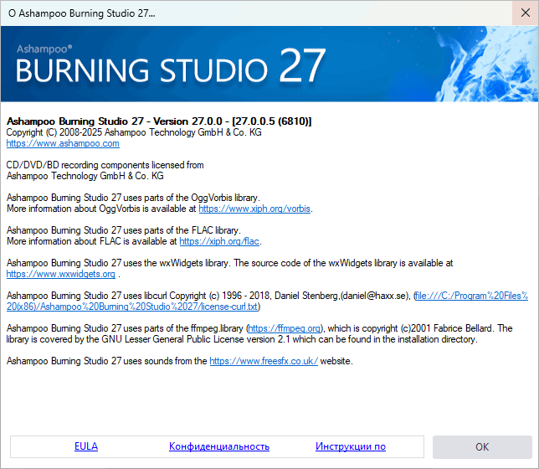Click the 'GNU Lesser General Public License' line

[242, 339]
